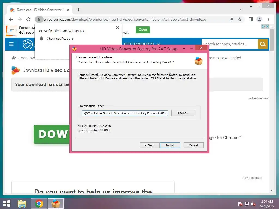279x209 pixels.
Task: Open Softonic hamburger menu
Action: point(11,44)
